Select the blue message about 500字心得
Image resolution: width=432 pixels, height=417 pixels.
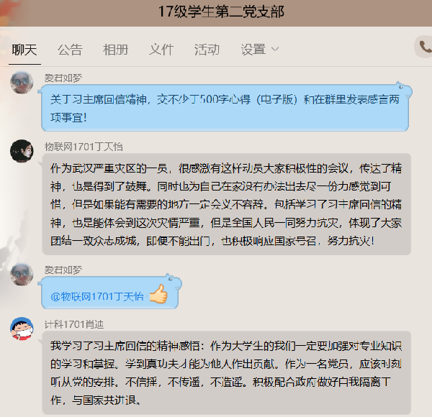pos(225,108)
